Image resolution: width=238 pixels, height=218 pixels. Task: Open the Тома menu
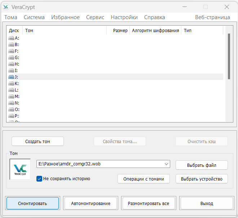[11, 17]
